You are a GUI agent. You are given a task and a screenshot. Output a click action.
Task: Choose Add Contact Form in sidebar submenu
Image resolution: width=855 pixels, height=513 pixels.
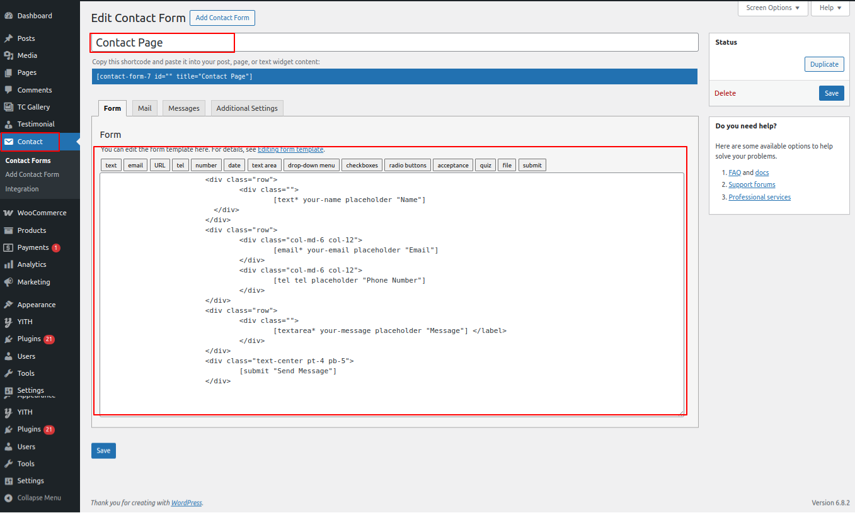pyautogui.click(x=32, y=174)
